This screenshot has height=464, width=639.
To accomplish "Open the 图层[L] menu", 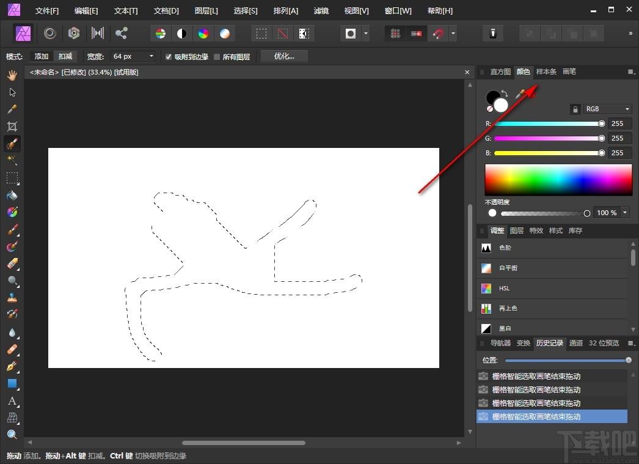I will point(206,11).
